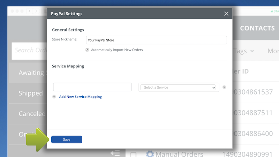
Task: Select Canceled in the background sidebar
Action: (x=28, y=114)
